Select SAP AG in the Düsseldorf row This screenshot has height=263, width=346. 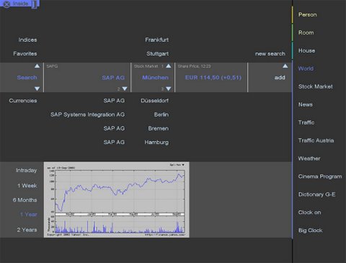click(x=114, y=101)
